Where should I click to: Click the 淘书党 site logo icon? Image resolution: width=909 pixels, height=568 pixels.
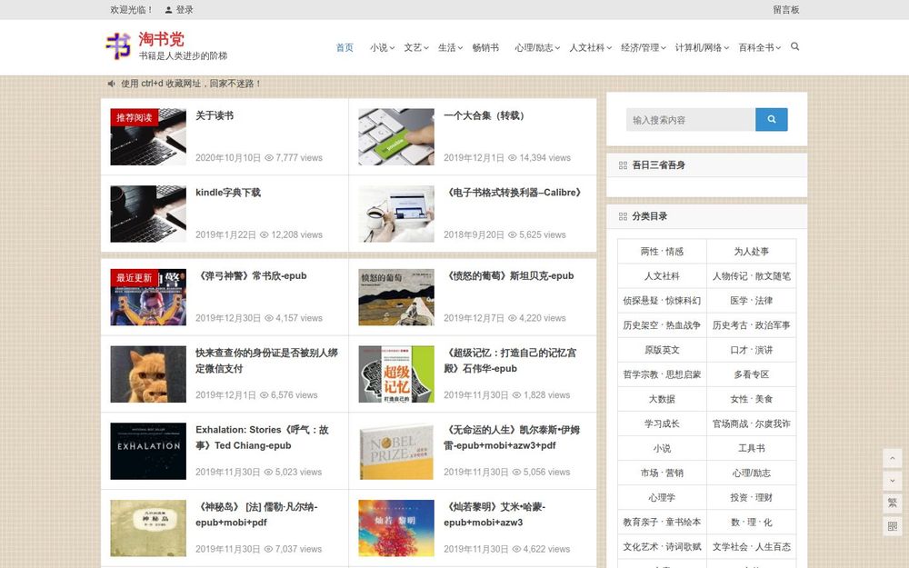(118, 45)
